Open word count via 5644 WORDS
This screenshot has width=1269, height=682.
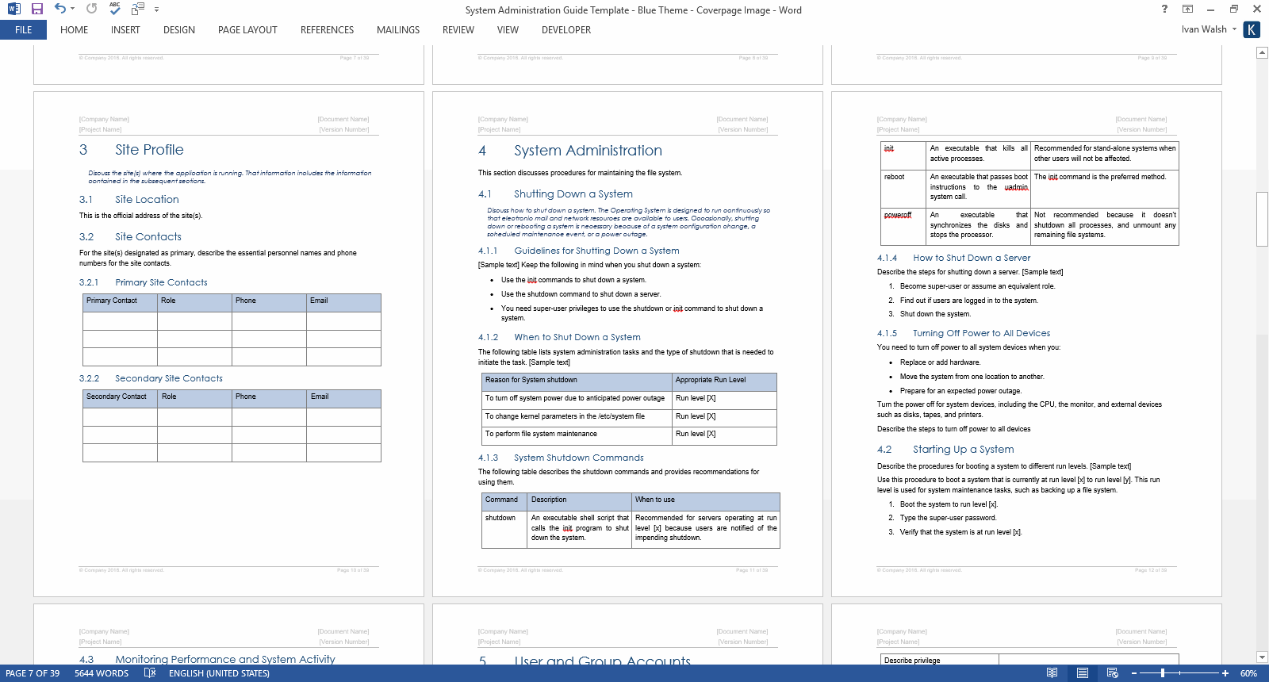coord(102,673)
